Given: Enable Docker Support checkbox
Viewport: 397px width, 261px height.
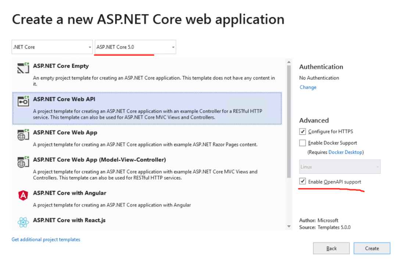Looking at the screenshot, I should click(x=302, y=143).
